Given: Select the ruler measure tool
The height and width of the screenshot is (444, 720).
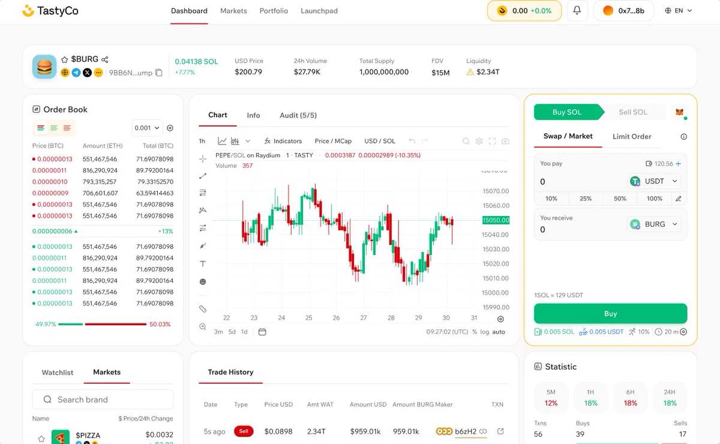Looking at the screenshot, I should 203,308.
